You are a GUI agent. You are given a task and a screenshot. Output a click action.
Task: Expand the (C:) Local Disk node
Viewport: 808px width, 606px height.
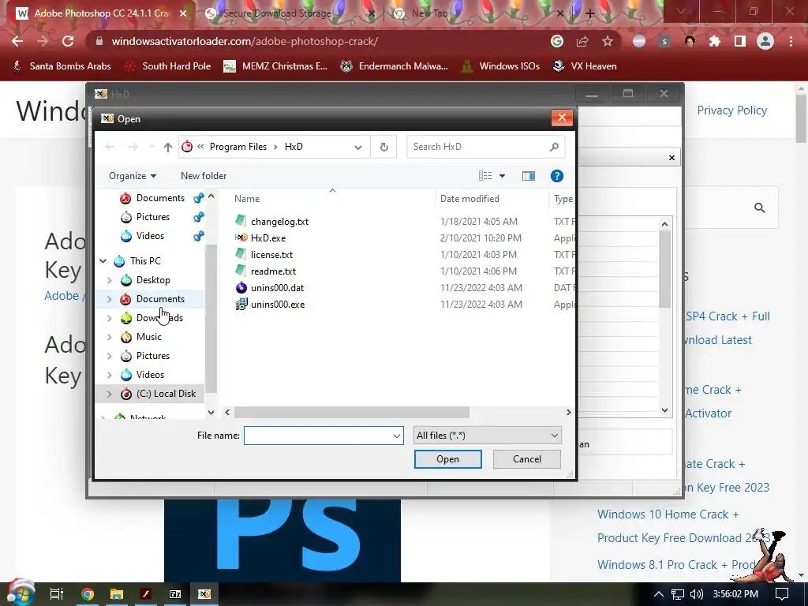point(109,394)
